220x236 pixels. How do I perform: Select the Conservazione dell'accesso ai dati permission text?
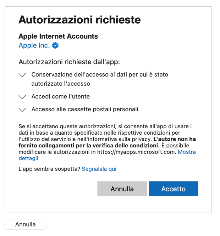pyautogui.click(x=100, y=79)
